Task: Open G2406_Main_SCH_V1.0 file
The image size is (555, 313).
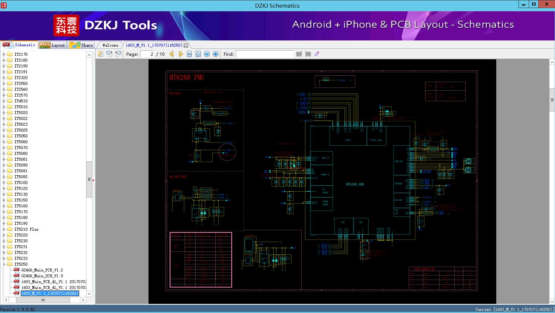Action: (42, 276)
